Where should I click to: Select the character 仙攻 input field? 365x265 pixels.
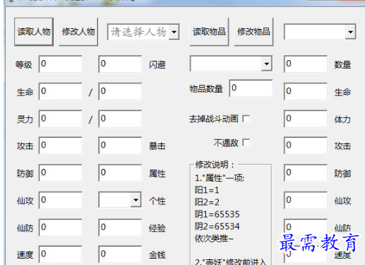61,200
